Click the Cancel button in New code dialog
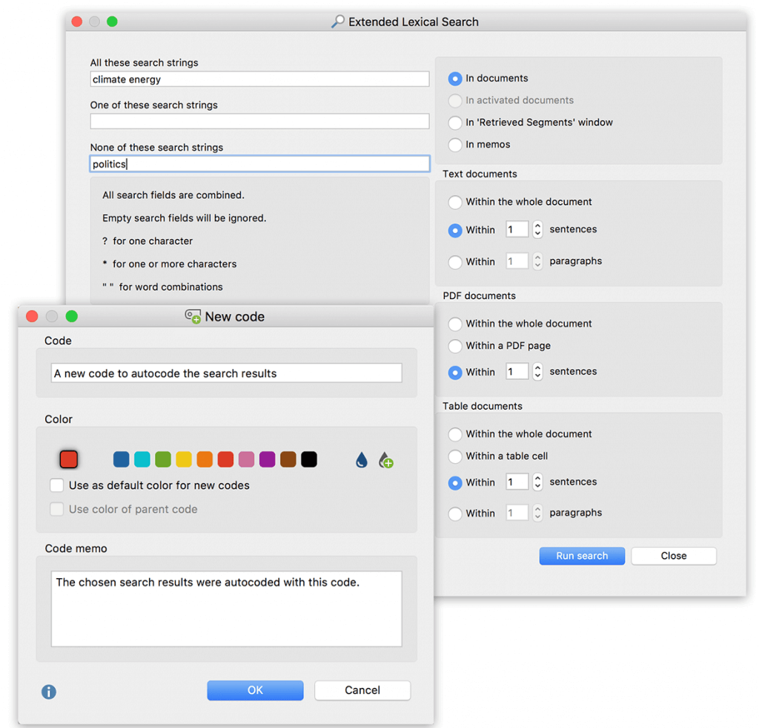Viewport: 759px width, 728px height. point(362,690)
